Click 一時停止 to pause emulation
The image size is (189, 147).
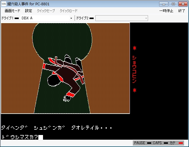click(166, 11)
